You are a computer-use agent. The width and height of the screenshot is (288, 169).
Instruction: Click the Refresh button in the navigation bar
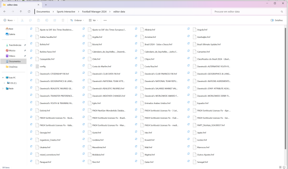point(29,12)
